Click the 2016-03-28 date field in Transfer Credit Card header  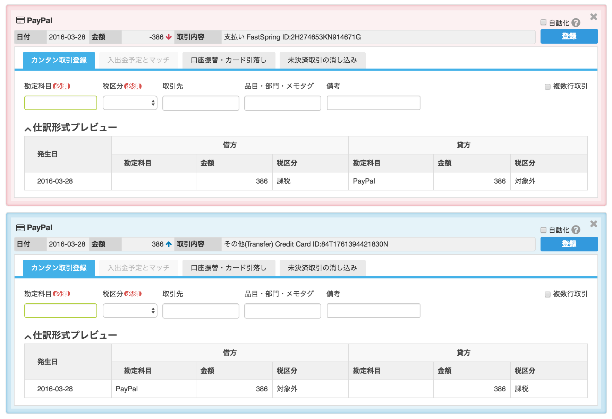point(67,244)
